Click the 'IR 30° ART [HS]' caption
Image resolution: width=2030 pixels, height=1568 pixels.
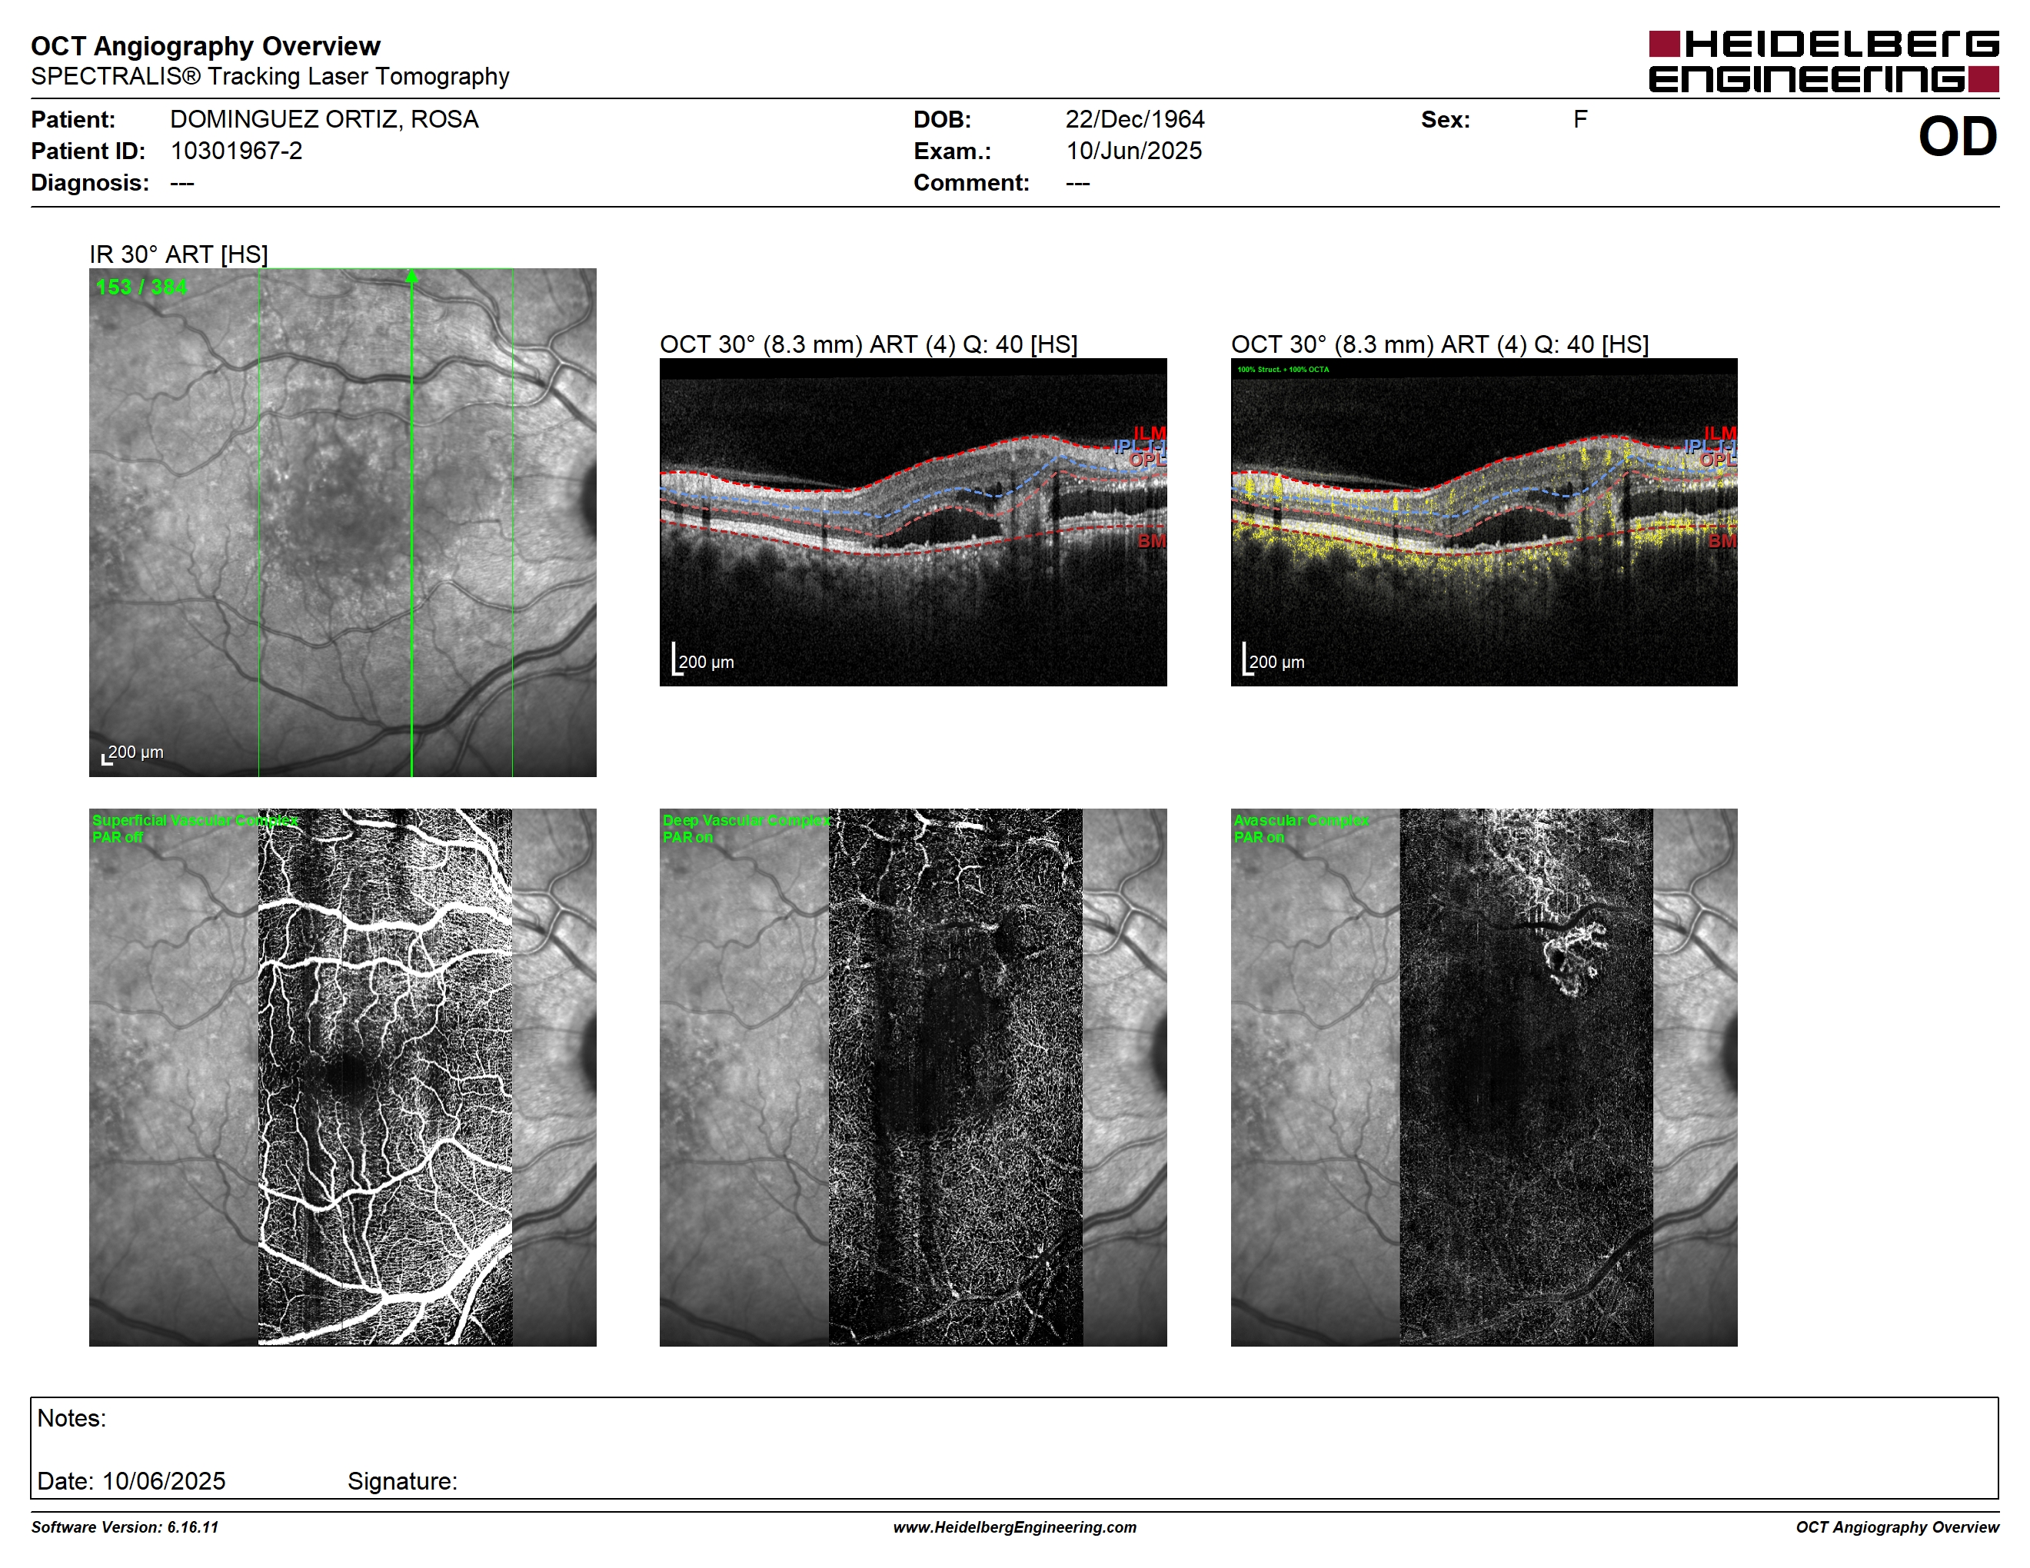coord(178,254)
